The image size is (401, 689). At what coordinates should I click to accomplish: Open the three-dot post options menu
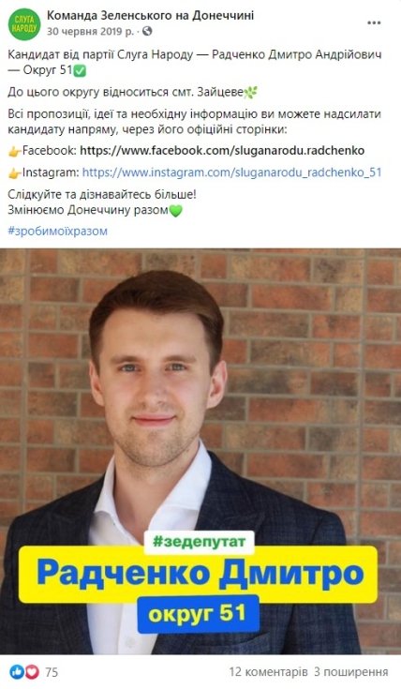pyautogui.click(x=374, y=23)
